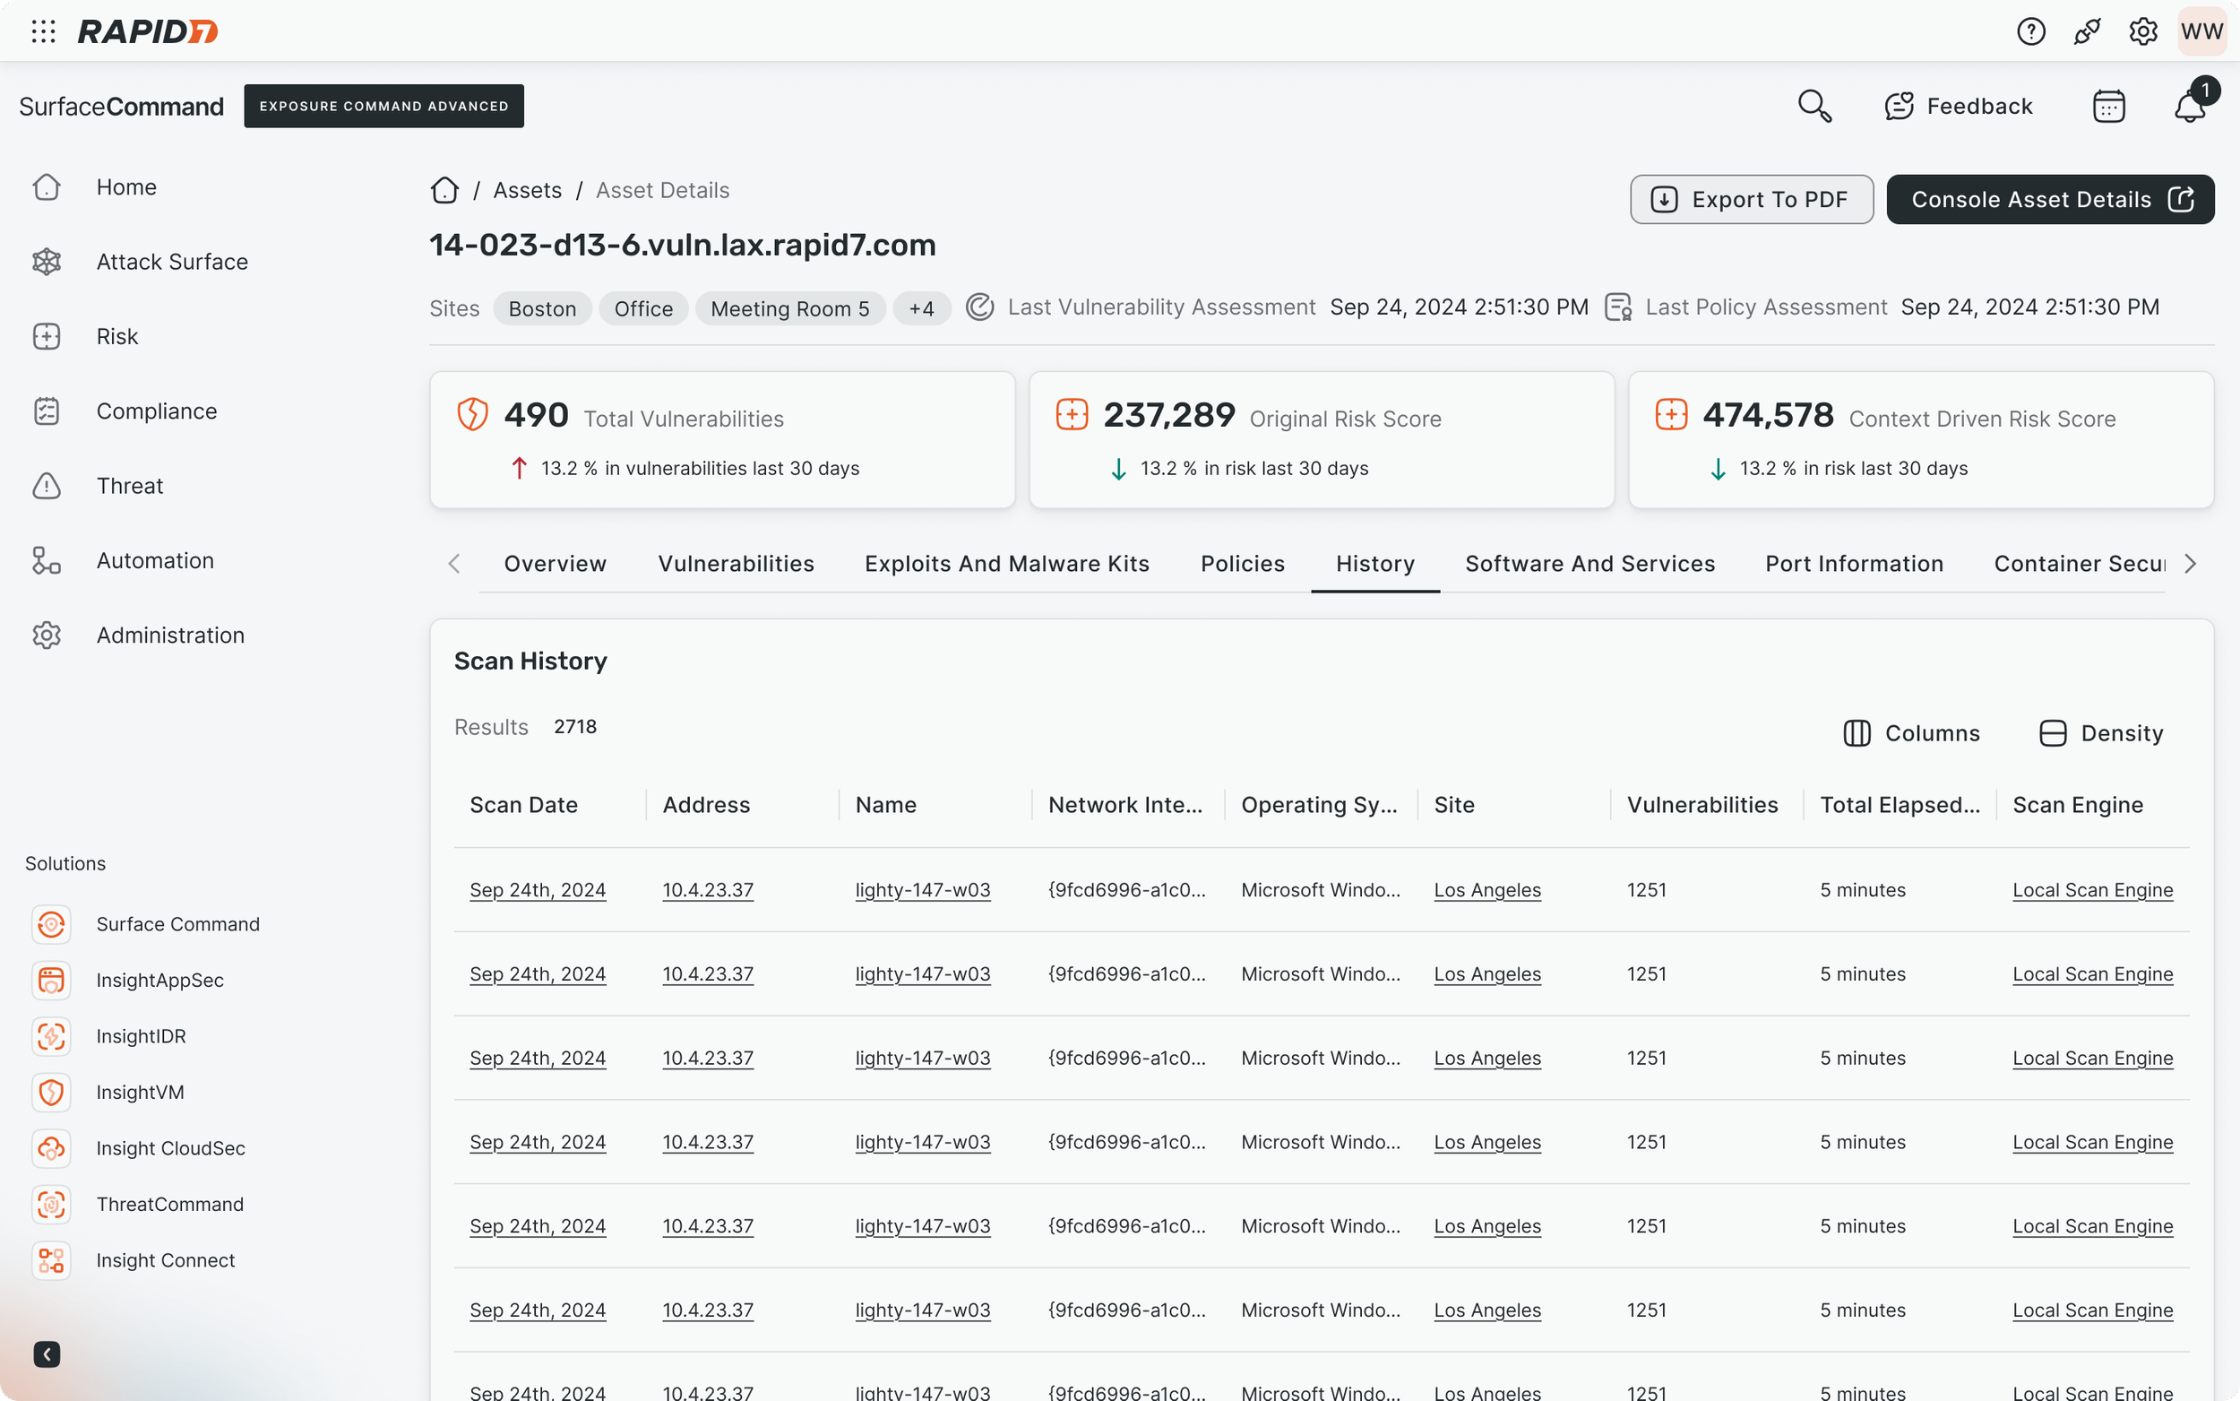Open the rocket launch icon in header
This screenshot has width=2240, height=1401.
coord(2086,31)
